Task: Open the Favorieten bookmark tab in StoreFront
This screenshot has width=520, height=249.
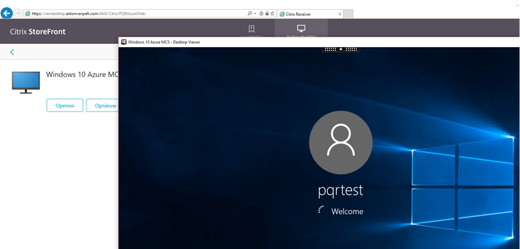Action: pyautogui.click(x=251, y=30)
